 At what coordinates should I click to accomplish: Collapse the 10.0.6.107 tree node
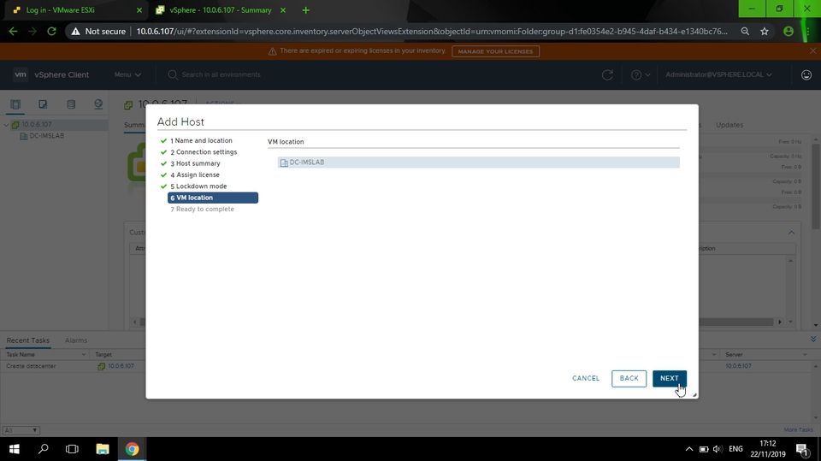(x=6, y=125)
